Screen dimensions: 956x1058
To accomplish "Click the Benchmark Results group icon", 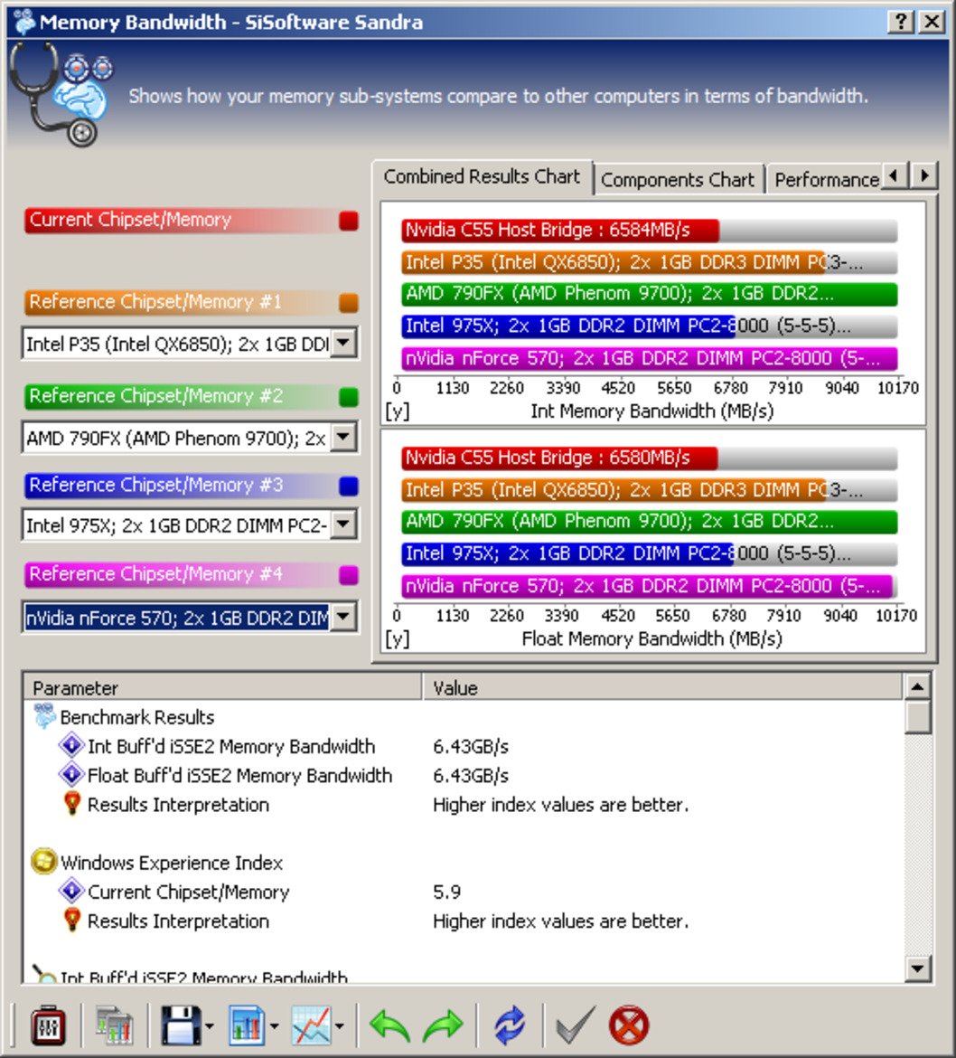I will point(44,716).
